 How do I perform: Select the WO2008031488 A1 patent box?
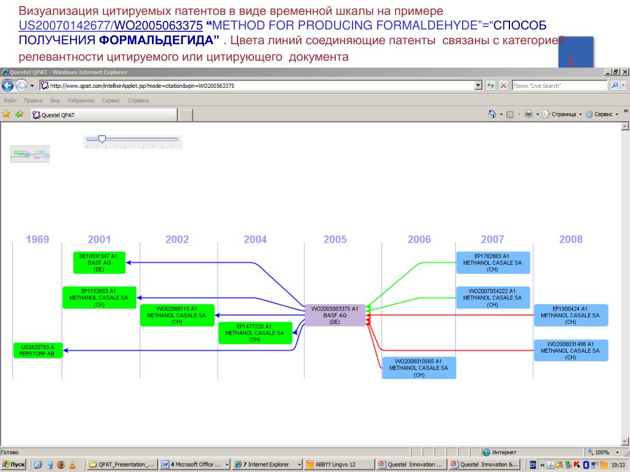(x=570, y=350)
